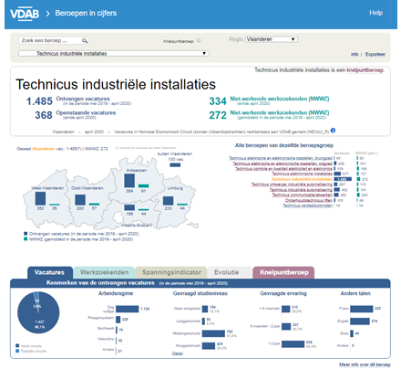Click Technicus elektronische installaties entry

coord(302,174)
